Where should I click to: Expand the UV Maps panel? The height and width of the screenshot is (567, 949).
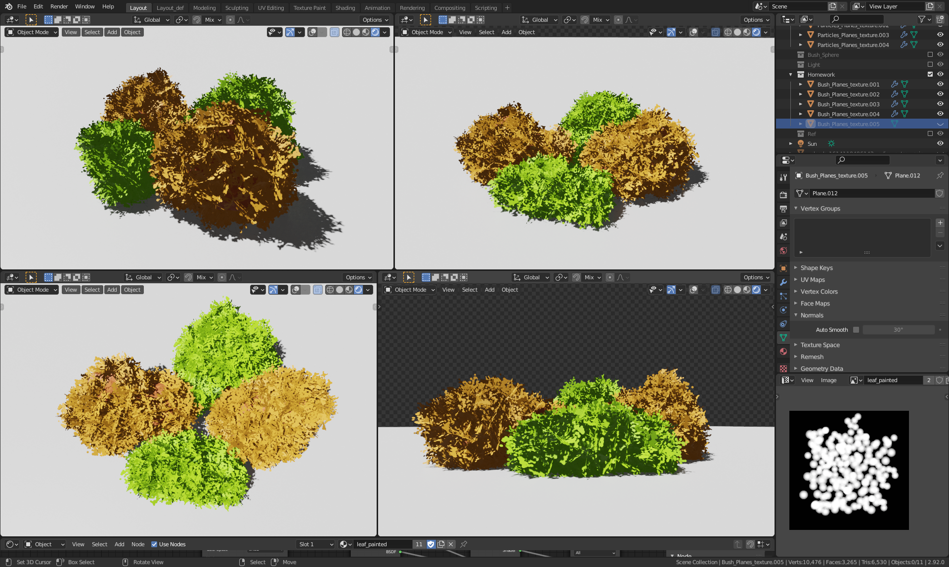813,280
